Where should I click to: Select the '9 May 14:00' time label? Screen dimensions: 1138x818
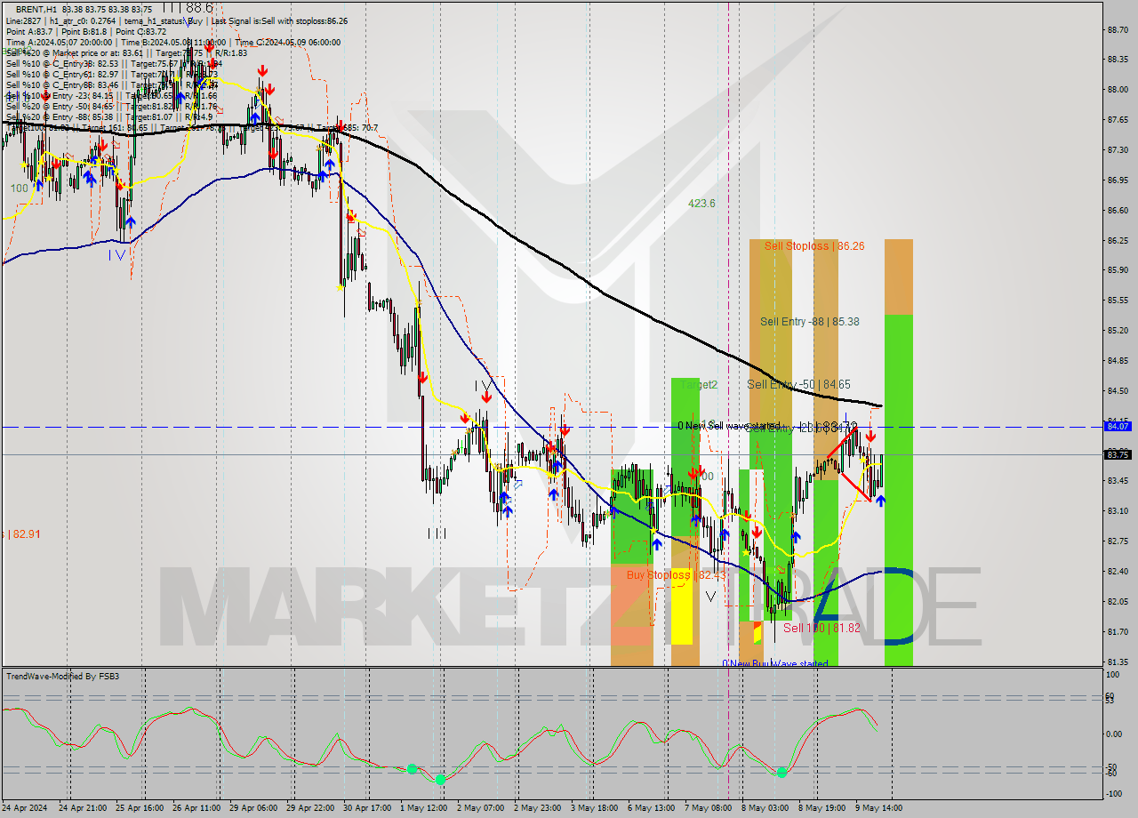(878, 807)
